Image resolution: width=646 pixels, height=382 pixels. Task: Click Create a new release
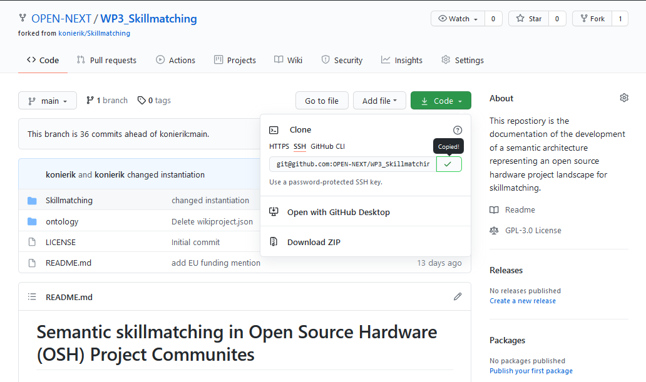pyautogui.click(x=523, y=301)
